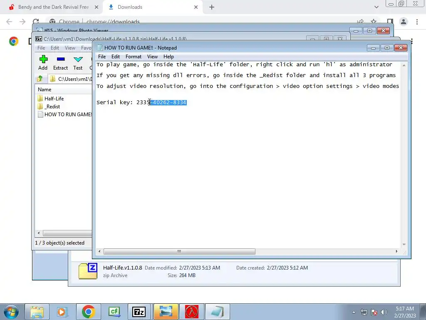426x320 pixels.
Task: Open Chrome profile avatar
Action: (x=404, y=22)
